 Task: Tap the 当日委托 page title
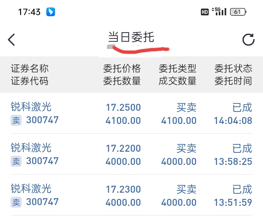pos(131,37)
